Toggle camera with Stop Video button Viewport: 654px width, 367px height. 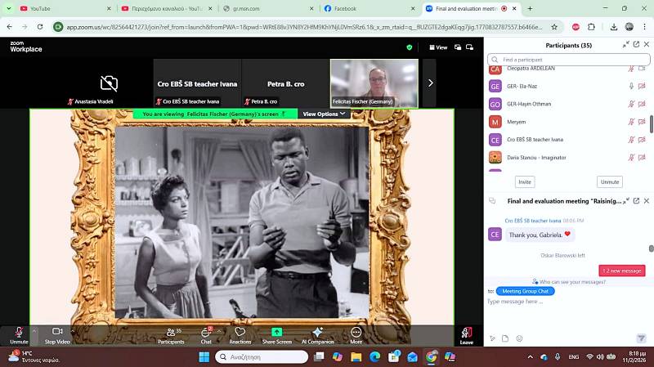coord(56,333)
